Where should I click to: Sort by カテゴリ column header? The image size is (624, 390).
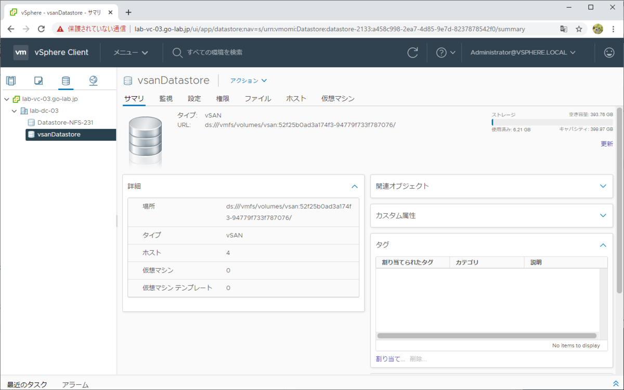coord(487,263)
